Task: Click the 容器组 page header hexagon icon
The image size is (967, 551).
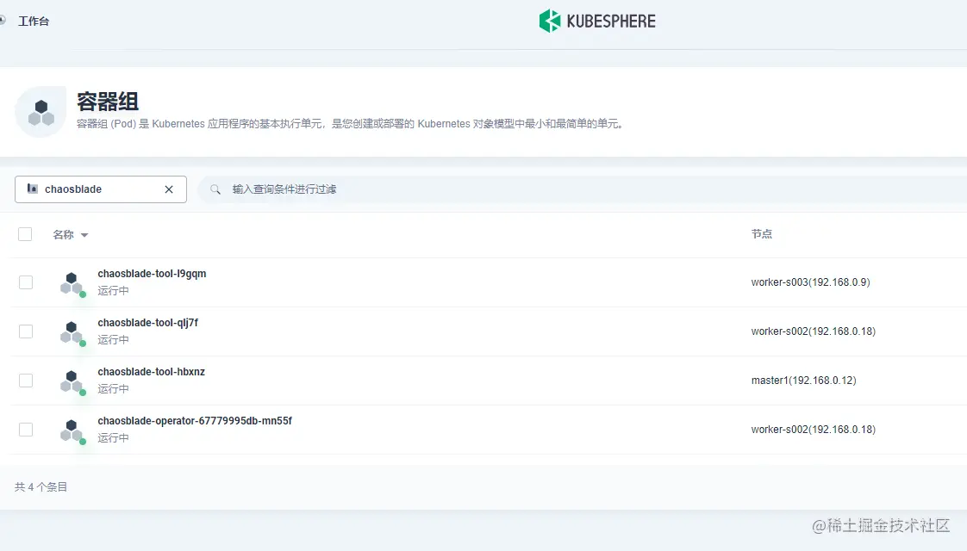Action: pyautogui.click(x=40, y=110)
